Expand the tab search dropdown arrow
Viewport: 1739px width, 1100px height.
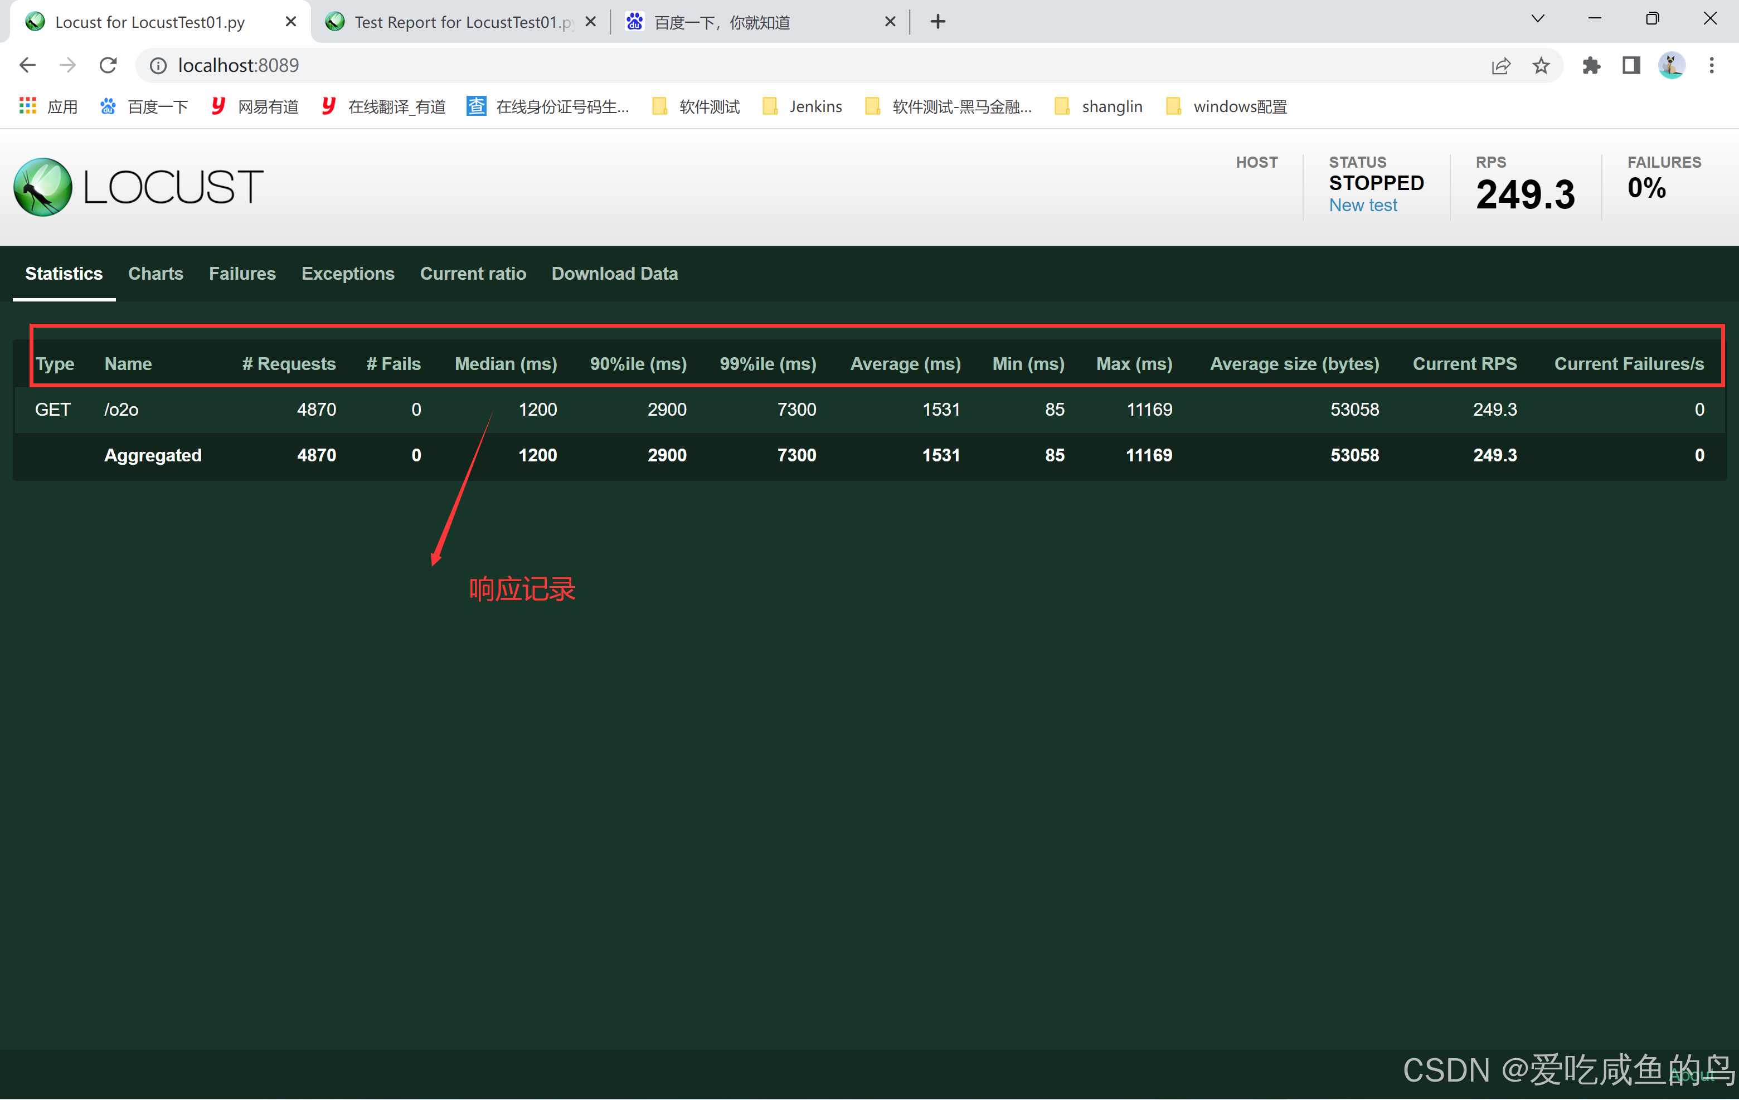point(1538,20)
